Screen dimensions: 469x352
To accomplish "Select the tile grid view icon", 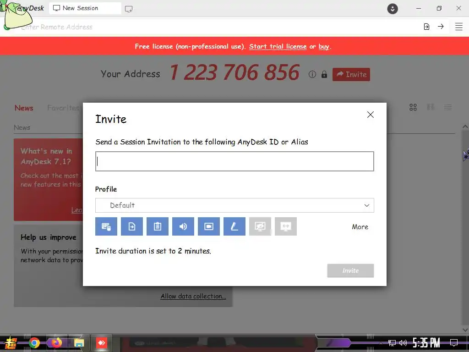I will coord(413,107).
